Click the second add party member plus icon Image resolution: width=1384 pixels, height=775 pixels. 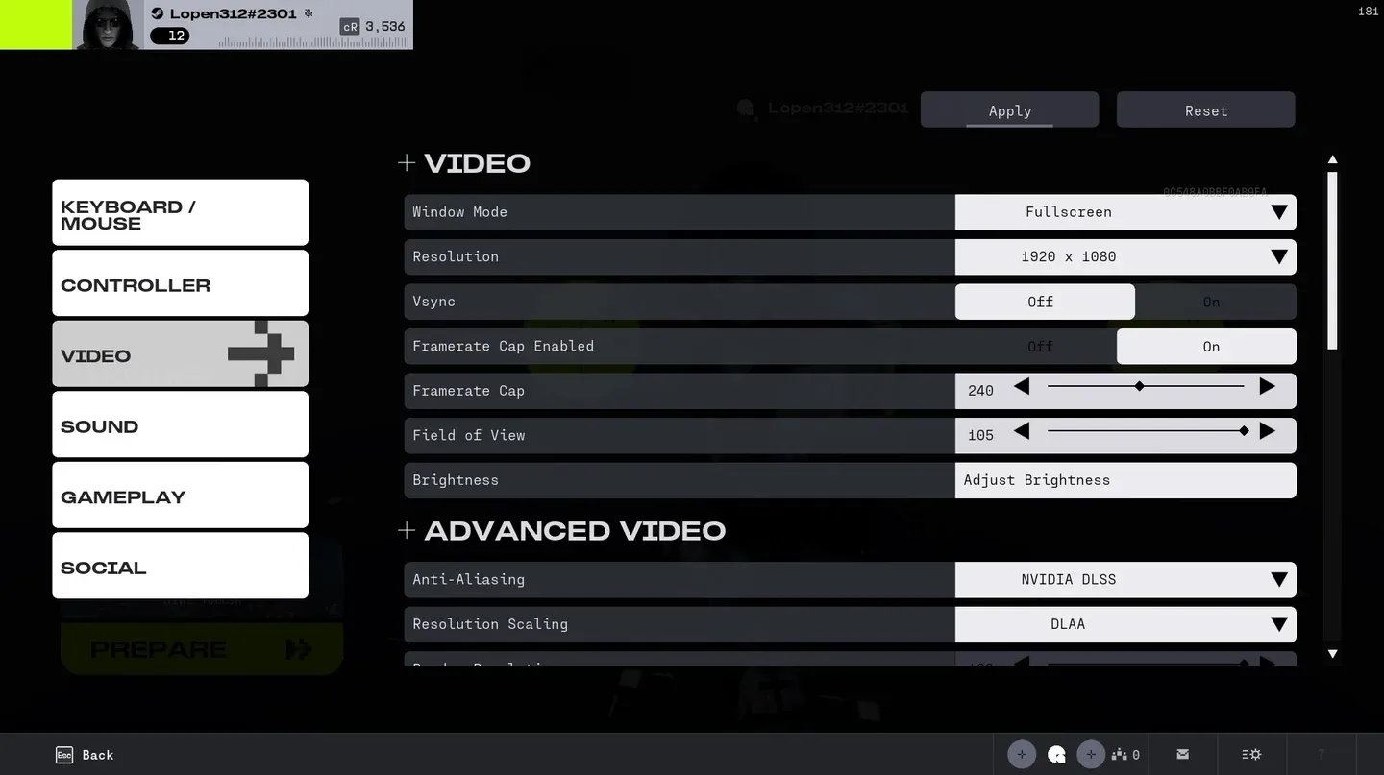pos(1091,755)
